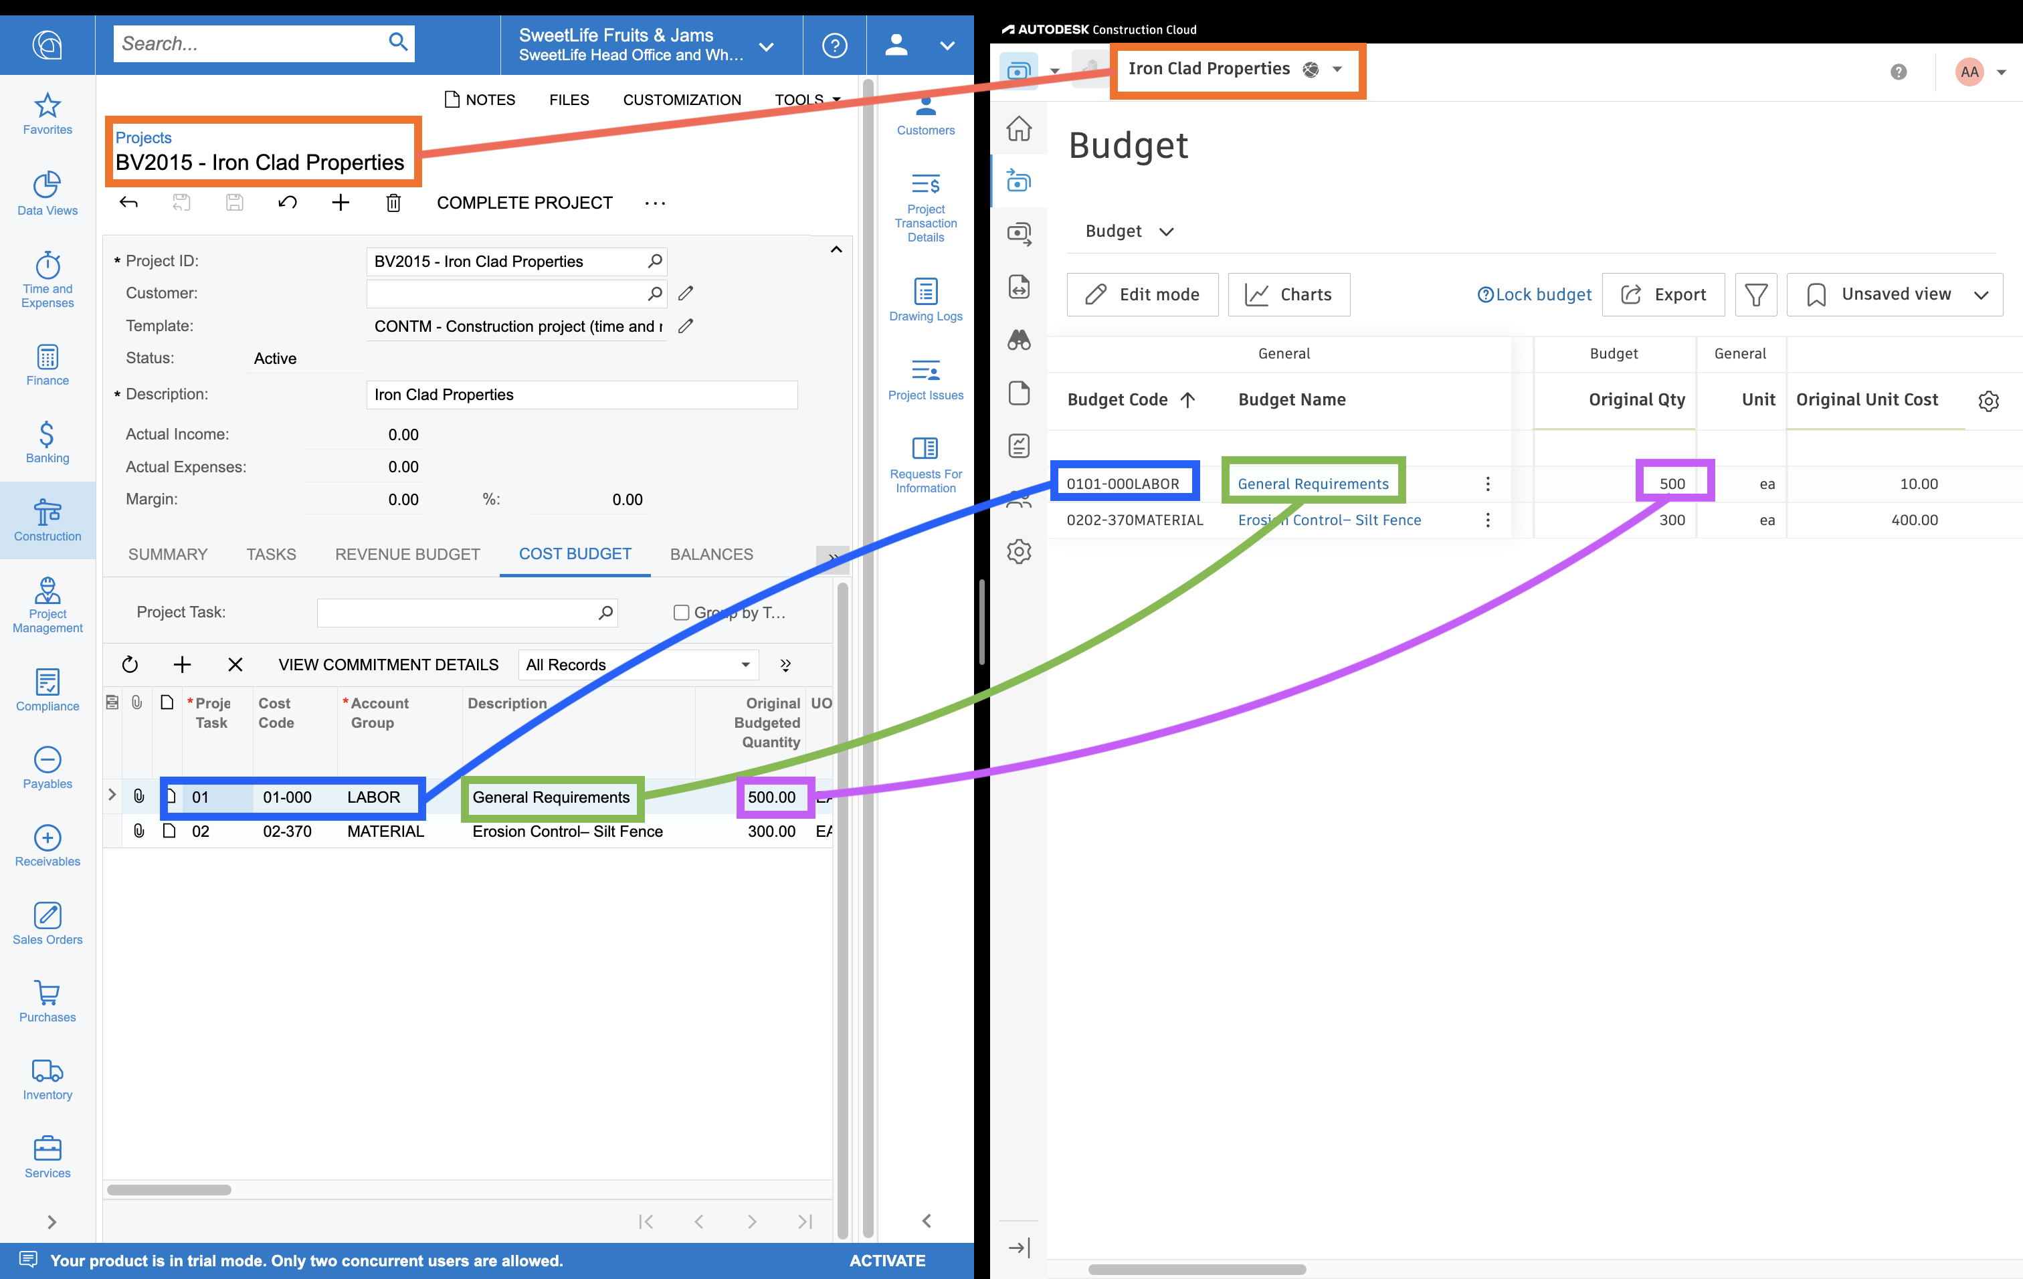Click the search magnifier icon
Viewport: 2023px width, 1279px height.
point(397,42)
